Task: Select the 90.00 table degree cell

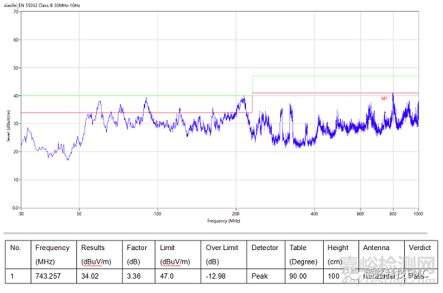Action: pyautogui.click(x=299, y=277)
